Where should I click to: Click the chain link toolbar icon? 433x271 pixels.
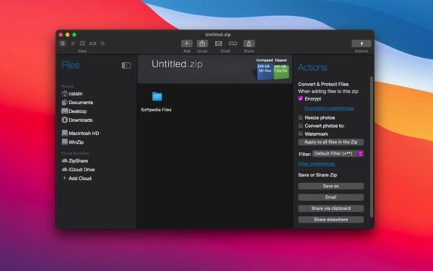point(233,43)
